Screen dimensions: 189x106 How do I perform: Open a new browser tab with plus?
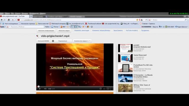[31, 16]
